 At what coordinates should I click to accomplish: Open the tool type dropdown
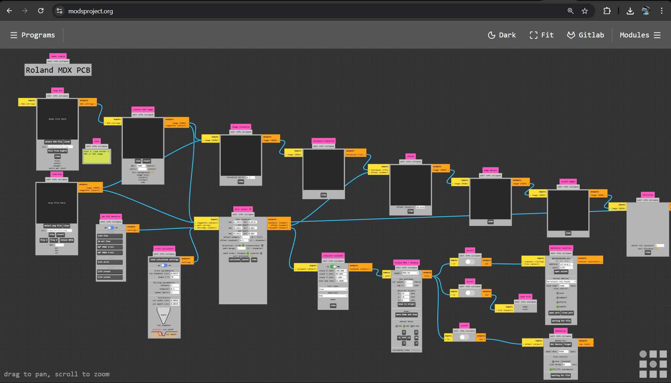[333, 289]
